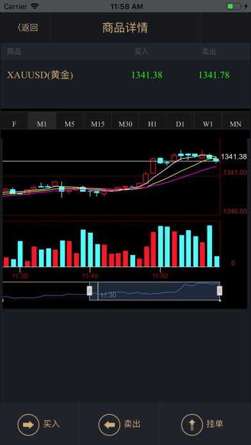Click the 1341.38 current price label on chart

(234, 157)
